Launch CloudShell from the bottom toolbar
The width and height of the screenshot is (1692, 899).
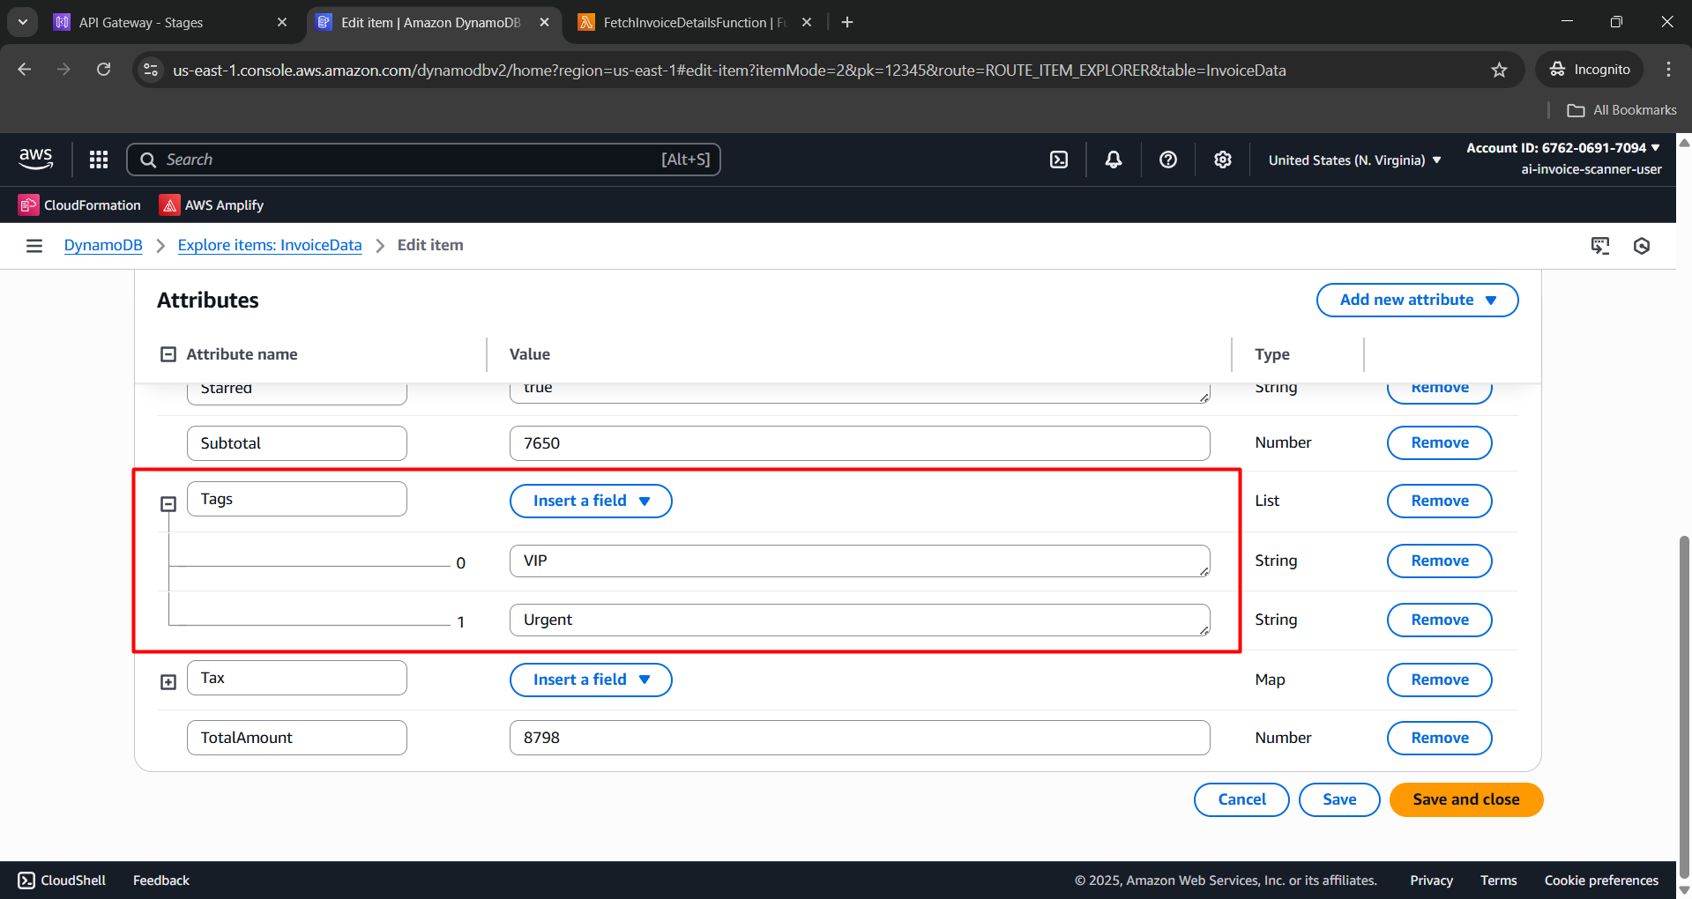click(60, 880)
